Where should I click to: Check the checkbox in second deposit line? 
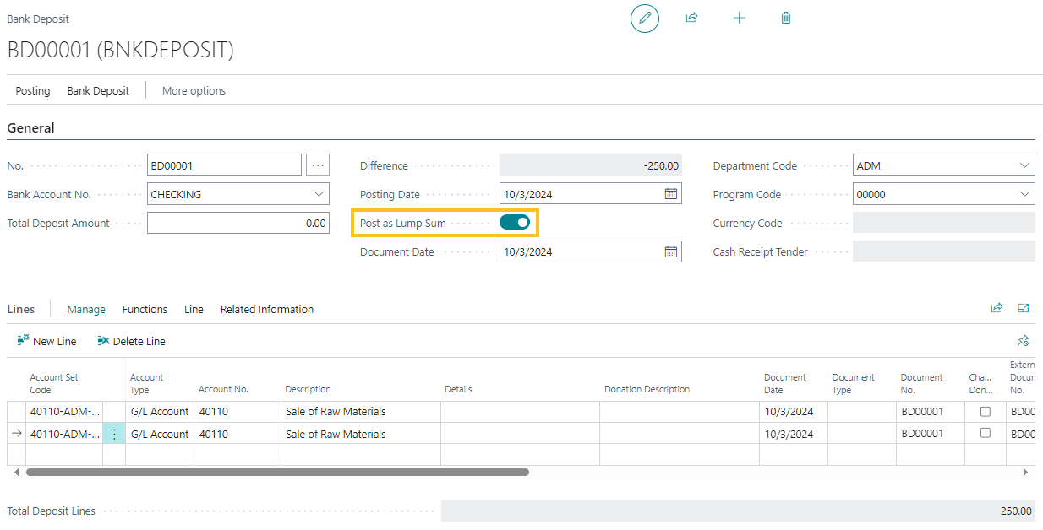click(985, 433)
